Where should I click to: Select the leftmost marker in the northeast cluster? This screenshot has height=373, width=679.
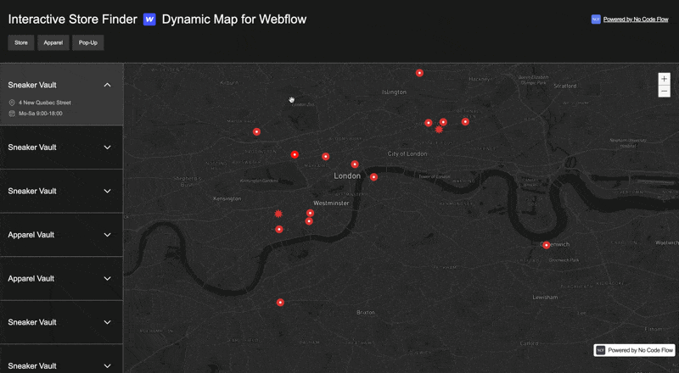pos(429,123)
